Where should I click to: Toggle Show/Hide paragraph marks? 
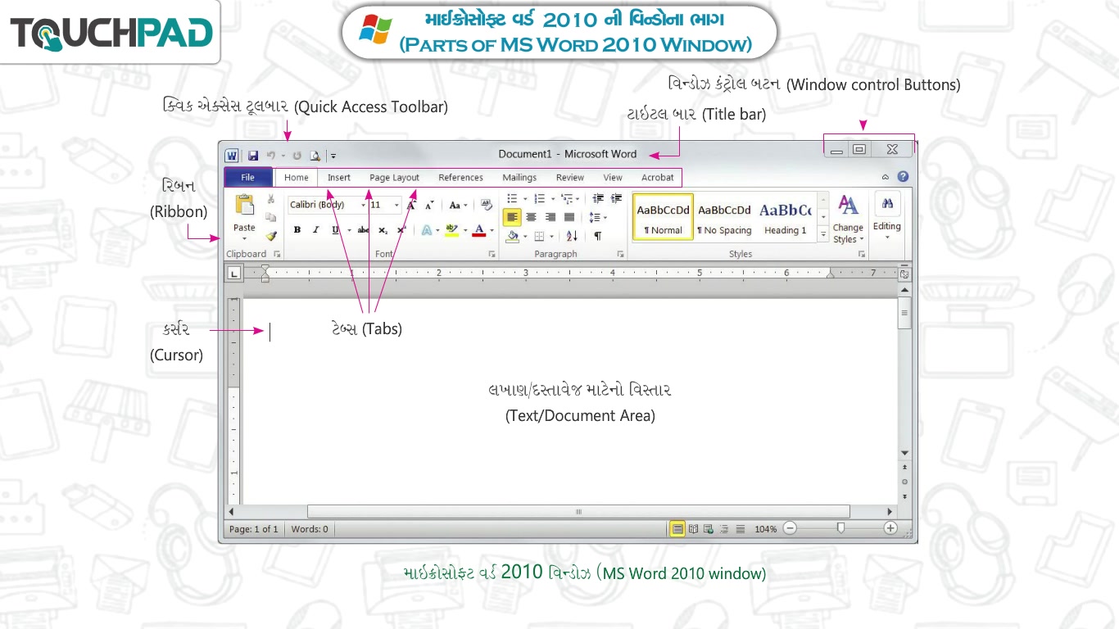coord(598,236)
